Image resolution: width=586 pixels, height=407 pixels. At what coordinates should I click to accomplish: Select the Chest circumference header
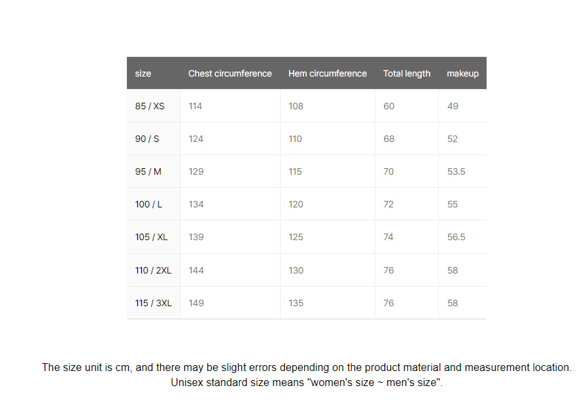230,74
